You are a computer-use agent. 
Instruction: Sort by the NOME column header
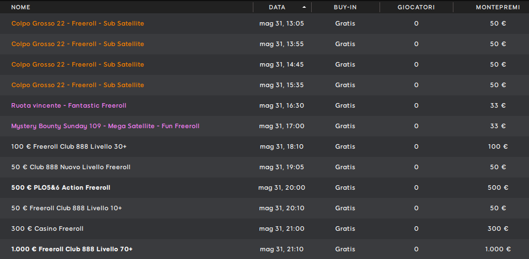coord(21,7)
